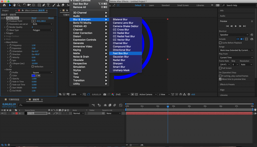Viewport: 257px width, 147px height.
Task: Toggle Include video eye in Preview
Action: (238, 39)
